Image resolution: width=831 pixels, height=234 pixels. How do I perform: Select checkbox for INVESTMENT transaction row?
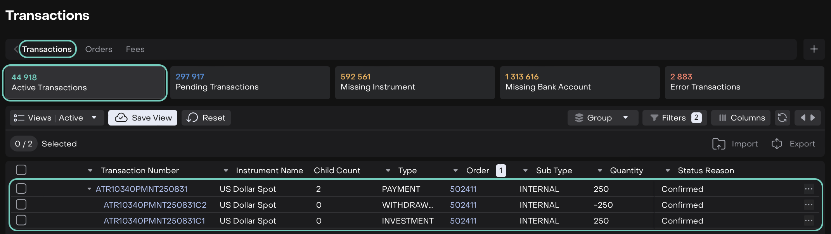[x=21, y=220]
